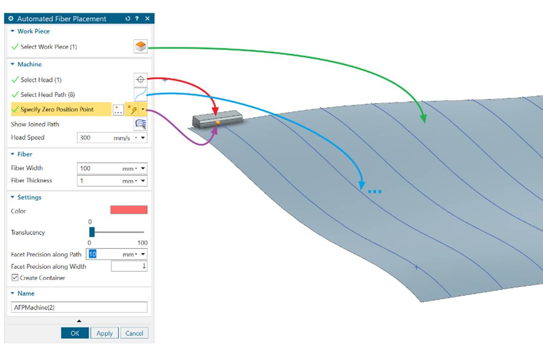543x362 pixels.
Task: Open the Point Dialog icon
Action: coord(118,110)
